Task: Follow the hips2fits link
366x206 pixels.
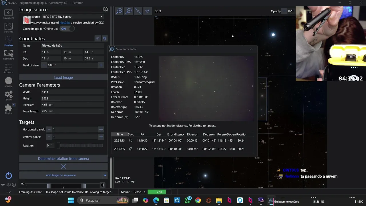Action: pos(65,23)
